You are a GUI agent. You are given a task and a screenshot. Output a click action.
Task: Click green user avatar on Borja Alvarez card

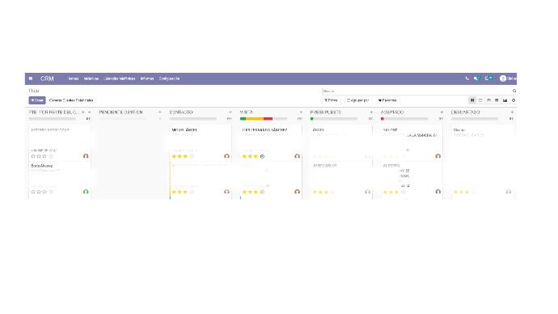[86, 192]
